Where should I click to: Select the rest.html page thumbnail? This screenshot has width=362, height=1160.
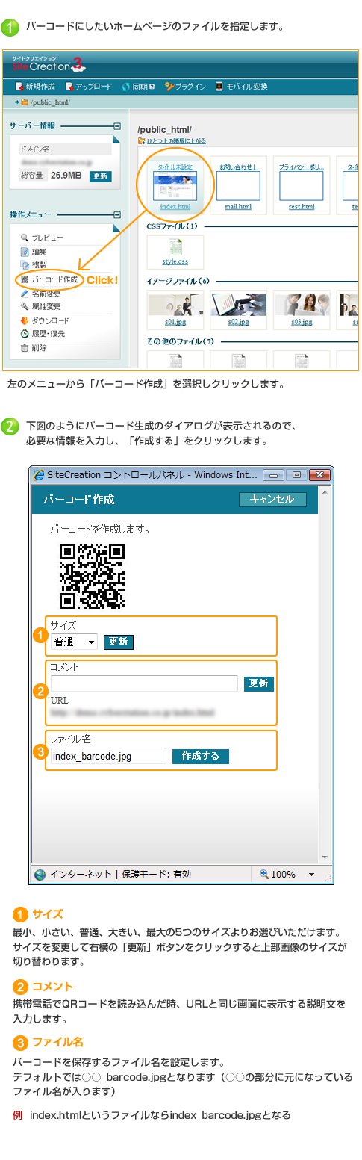[x=302, y=186]
